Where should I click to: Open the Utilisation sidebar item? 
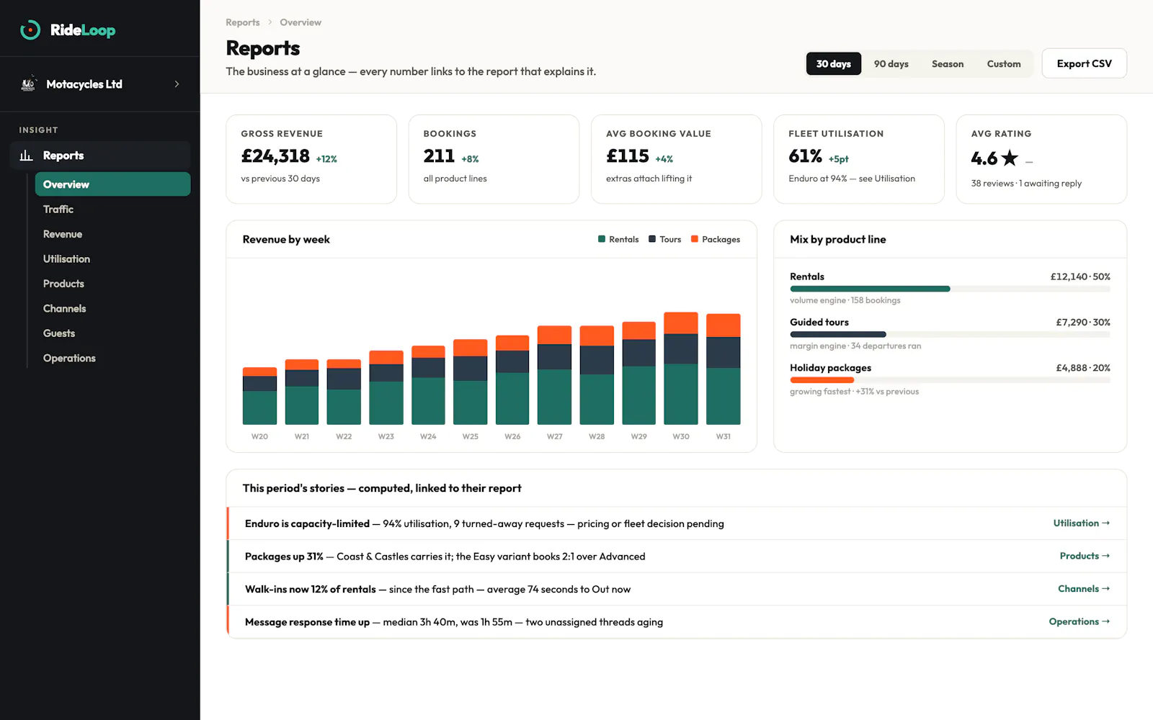(113, 258)
